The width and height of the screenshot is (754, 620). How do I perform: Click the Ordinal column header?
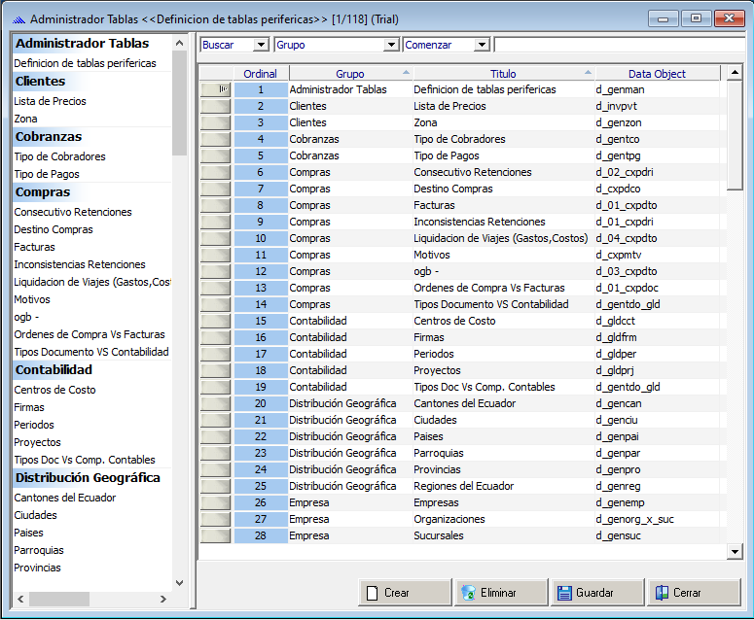click(x=260, y=74)
